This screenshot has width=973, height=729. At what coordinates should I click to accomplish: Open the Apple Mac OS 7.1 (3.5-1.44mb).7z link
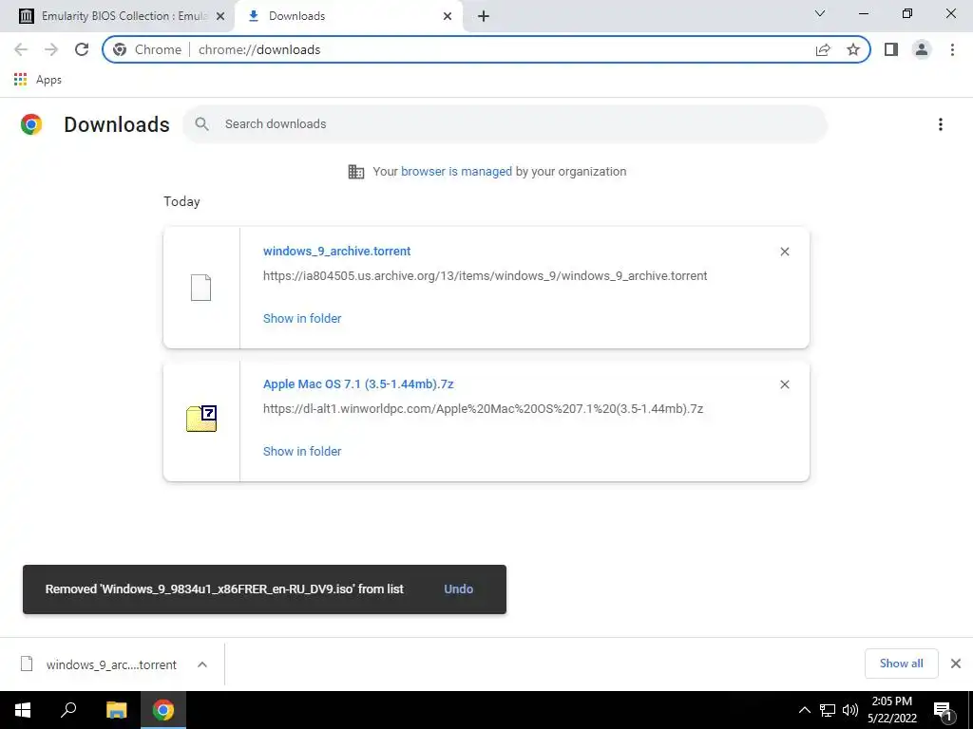(x=358, y=384)
